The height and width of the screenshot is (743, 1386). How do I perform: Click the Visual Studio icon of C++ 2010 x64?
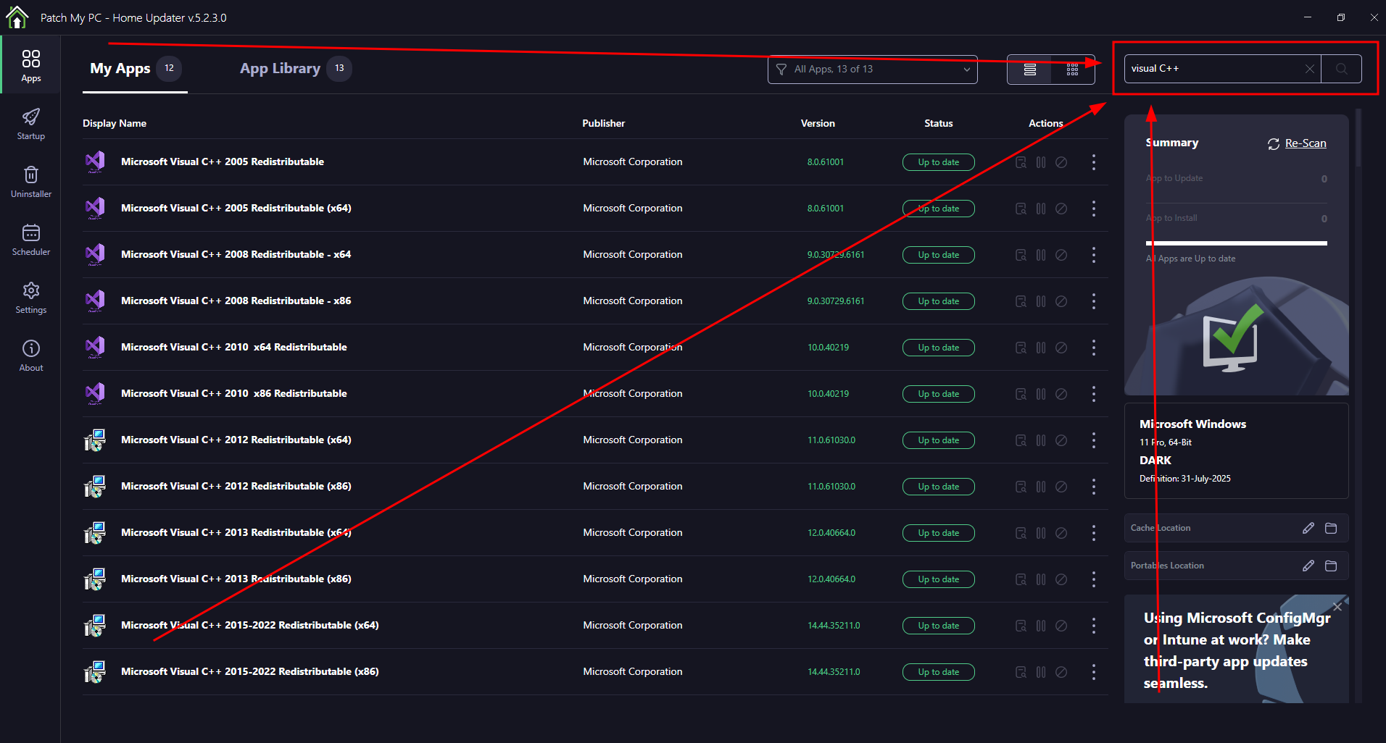click(x=95, y=348)
